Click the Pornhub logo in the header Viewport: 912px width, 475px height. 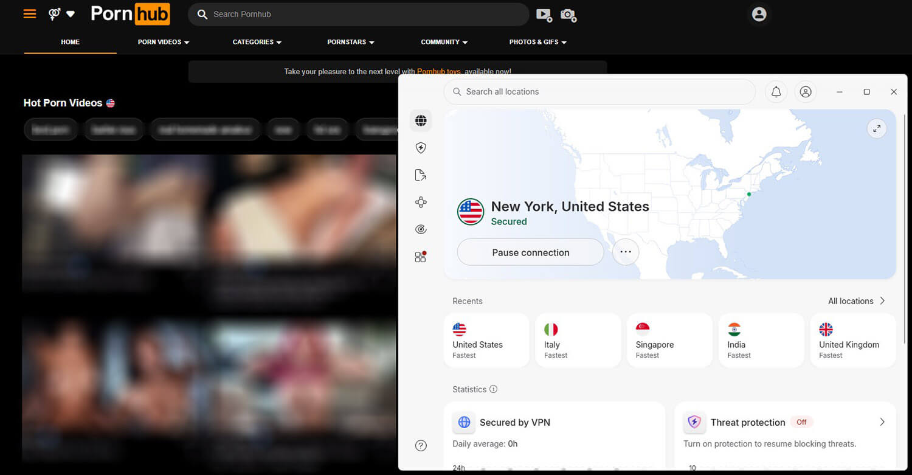[130, 14]
